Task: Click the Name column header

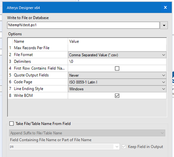Action: pos(19,41)
